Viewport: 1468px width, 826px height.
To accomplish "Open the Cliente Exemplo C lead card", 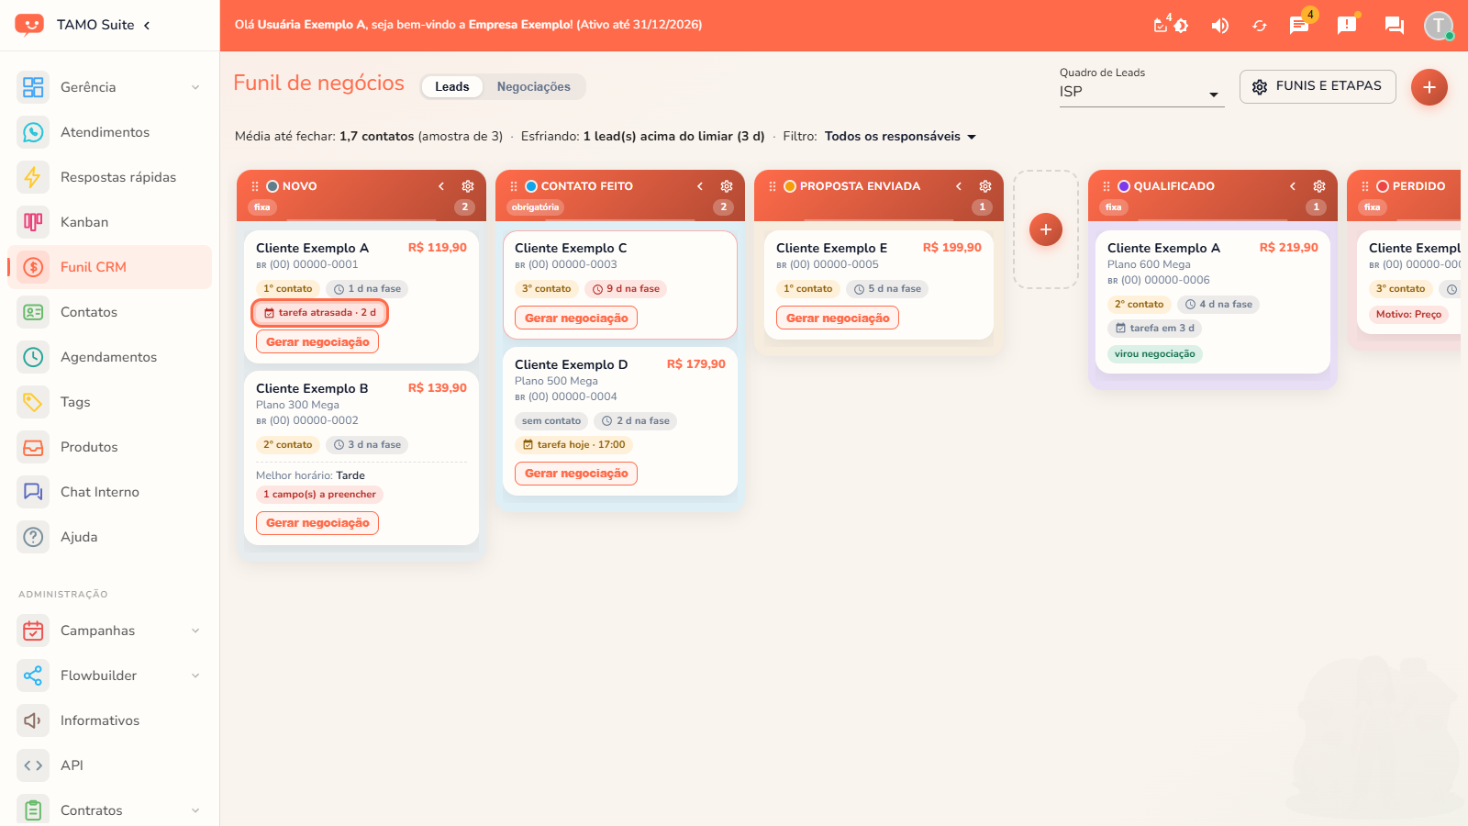I will click(620, 285).
